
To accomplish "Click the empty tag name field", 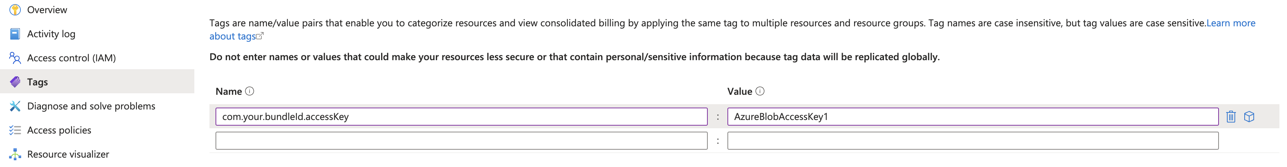I will (x=461, y=141).
